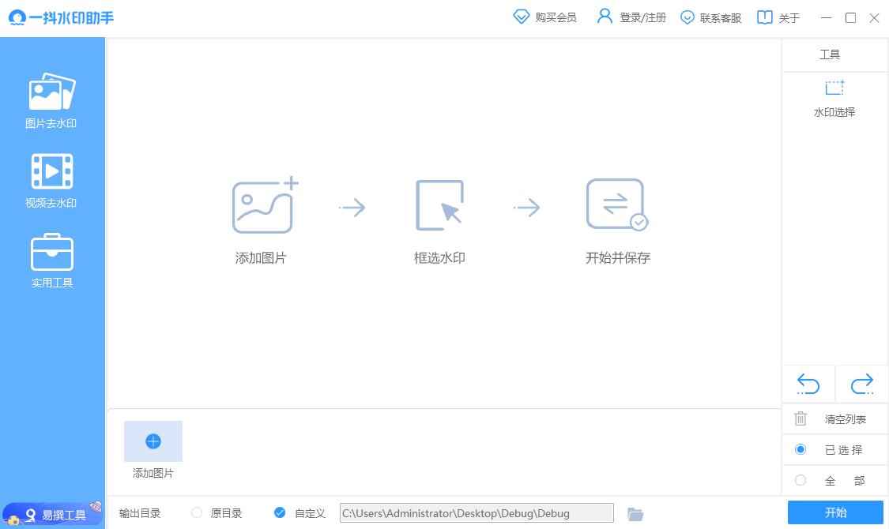Click the output path input field

tap(477, 513)
